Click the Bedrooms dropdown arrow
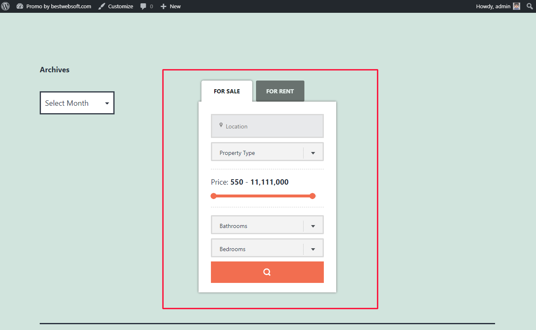The width and height of the screenshot is (536, 330). 313,249
